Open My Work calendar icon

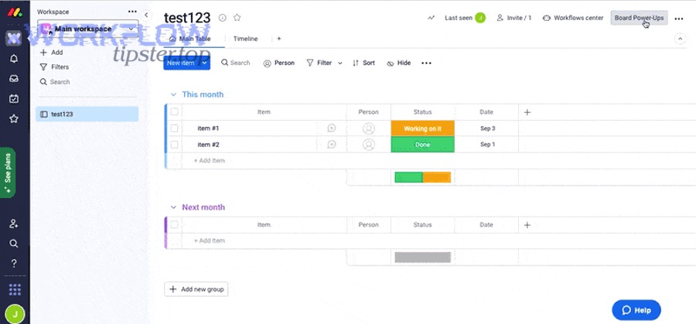(x=14, y=98)
